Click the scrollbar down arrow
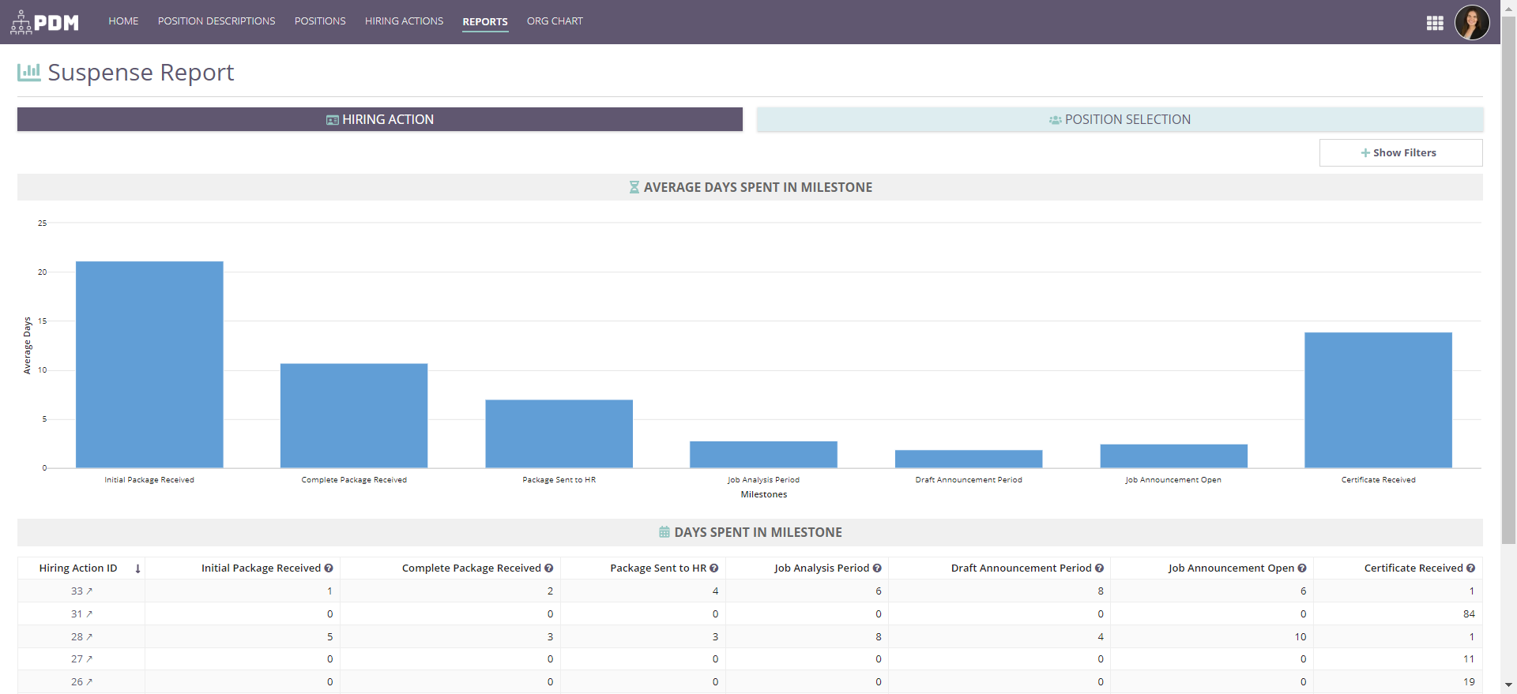Screen dimensions: 1517x694 pyautogui.click(x=1508, y=685)
